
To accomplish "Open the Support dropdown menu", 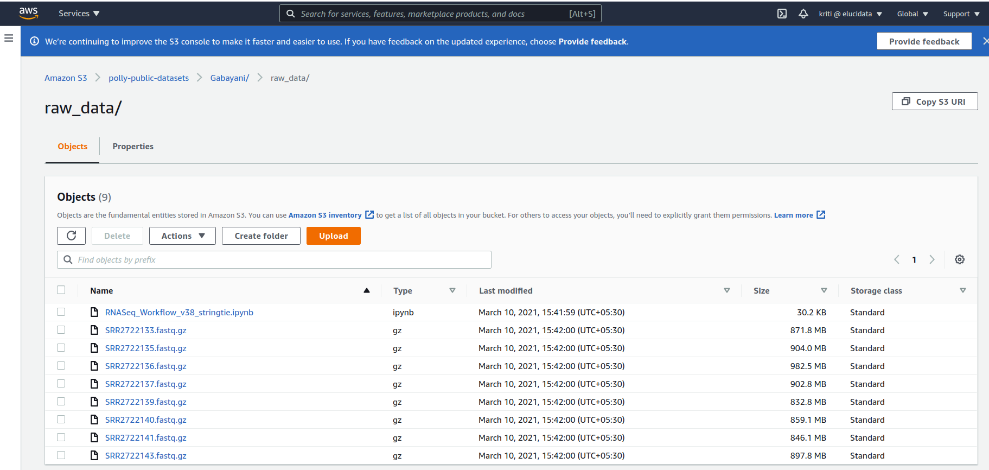I will point(961,14).
